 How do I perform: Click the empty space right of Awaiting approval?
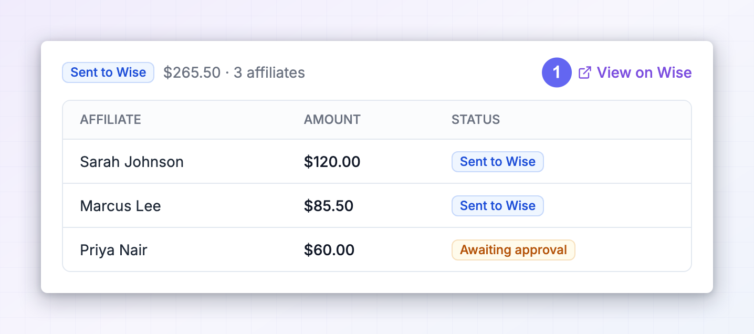[x=633, y=250]
